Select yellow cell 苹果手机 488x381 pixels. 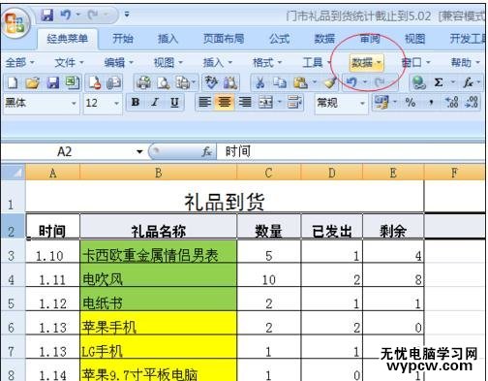click(158, 323)
